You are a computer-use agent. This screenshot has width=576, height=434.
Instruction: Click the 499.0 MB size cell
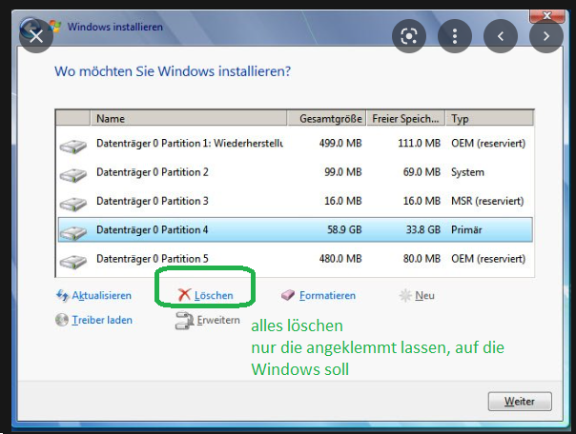[x=340, y=144]
